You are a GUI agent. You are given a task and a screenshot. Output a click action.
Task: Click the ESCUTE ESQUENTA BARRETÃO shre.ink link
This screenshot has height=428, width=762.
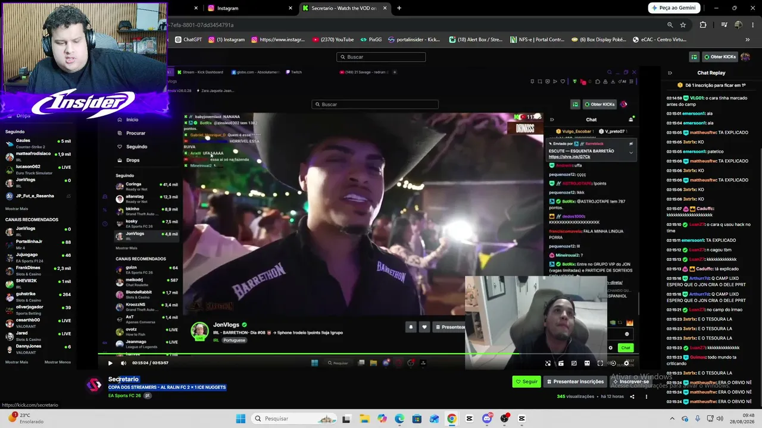570,157
